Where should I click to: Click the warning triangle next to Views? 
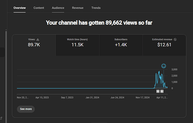pyautogui.click(x=38, y=40)
